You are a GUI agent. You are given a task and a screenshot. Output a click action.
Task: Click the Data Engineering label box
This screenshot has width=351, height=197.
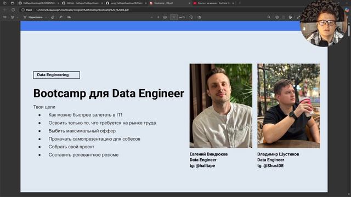coord(56,75)
